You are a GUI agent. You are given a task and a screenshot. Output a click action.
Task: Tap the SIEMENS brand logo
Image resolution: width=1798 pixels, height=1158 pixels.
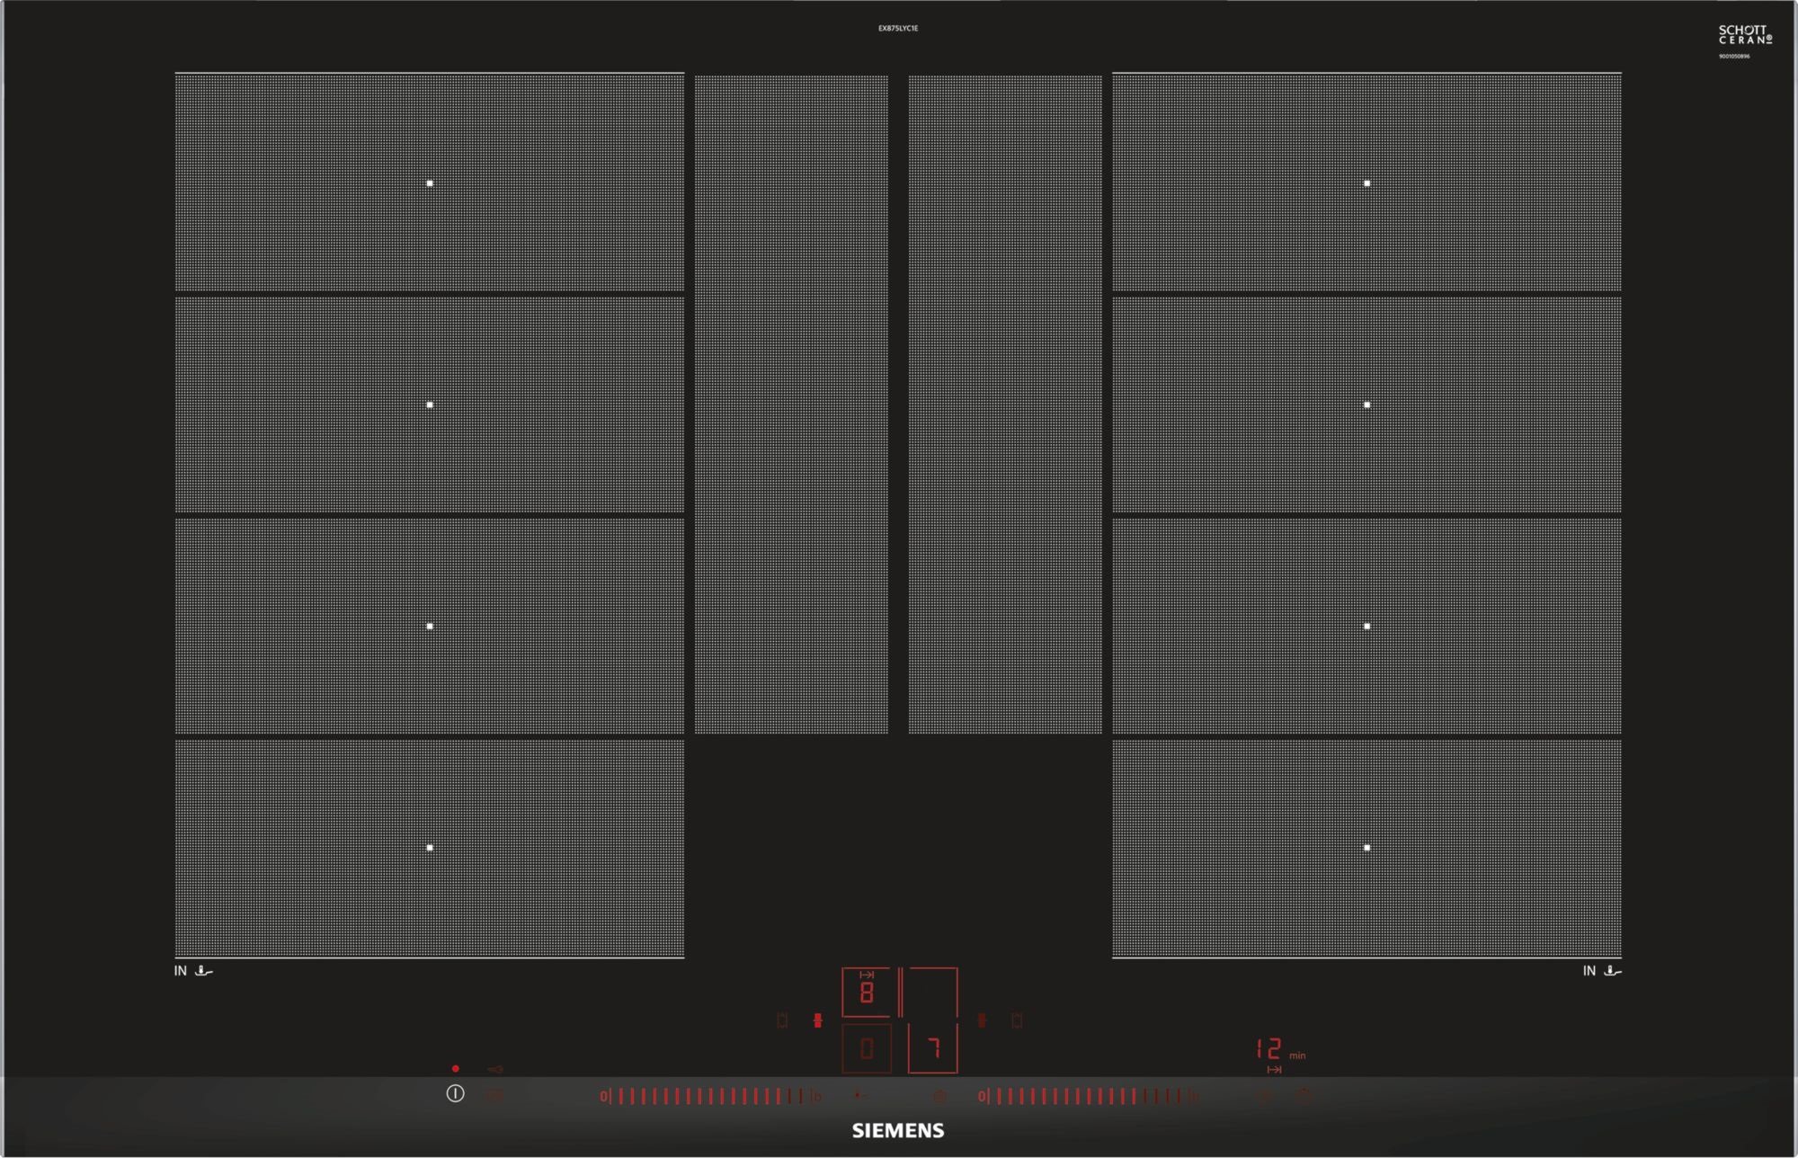pyautogui.click(x=898, y=1131)
